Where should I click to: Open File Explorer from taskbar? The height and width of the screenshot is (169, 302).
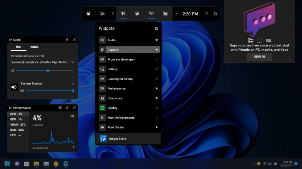click(36, 164)
